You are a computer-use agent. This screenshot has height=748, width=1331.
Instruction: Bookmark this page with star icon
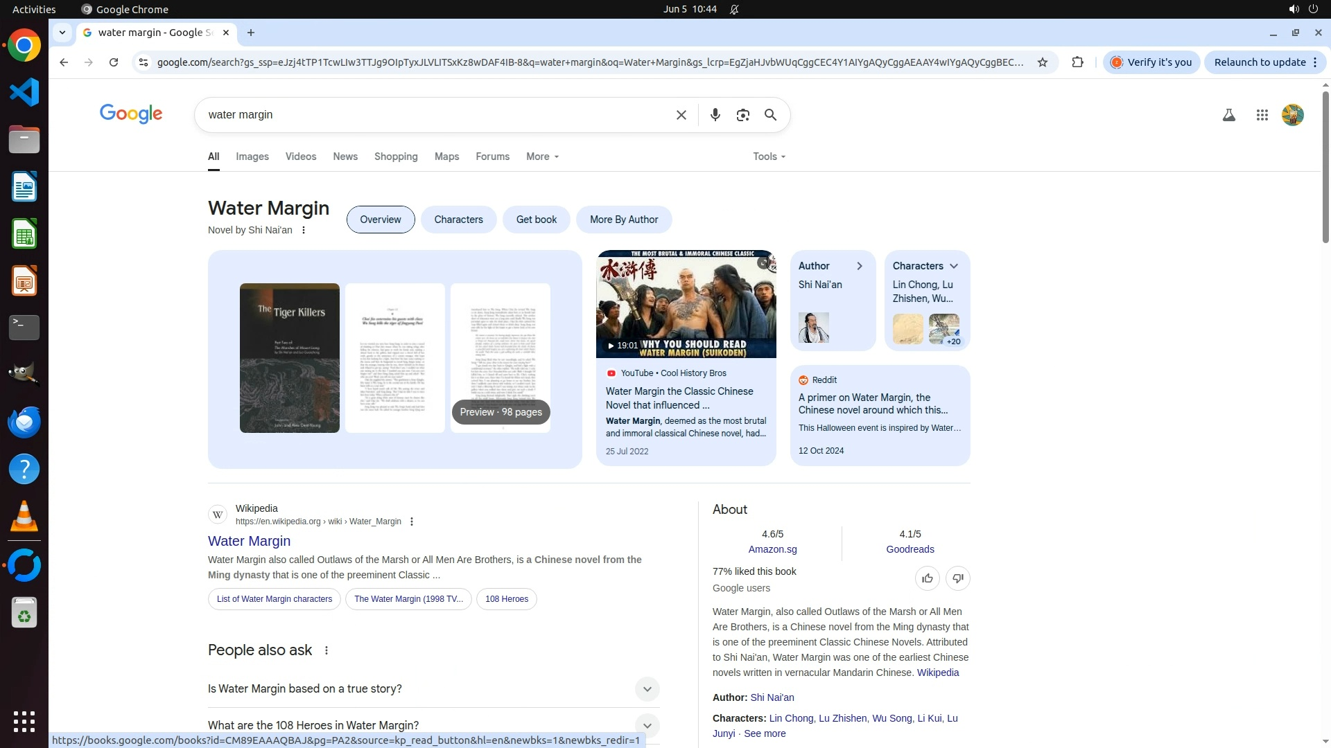[1042, 62]
